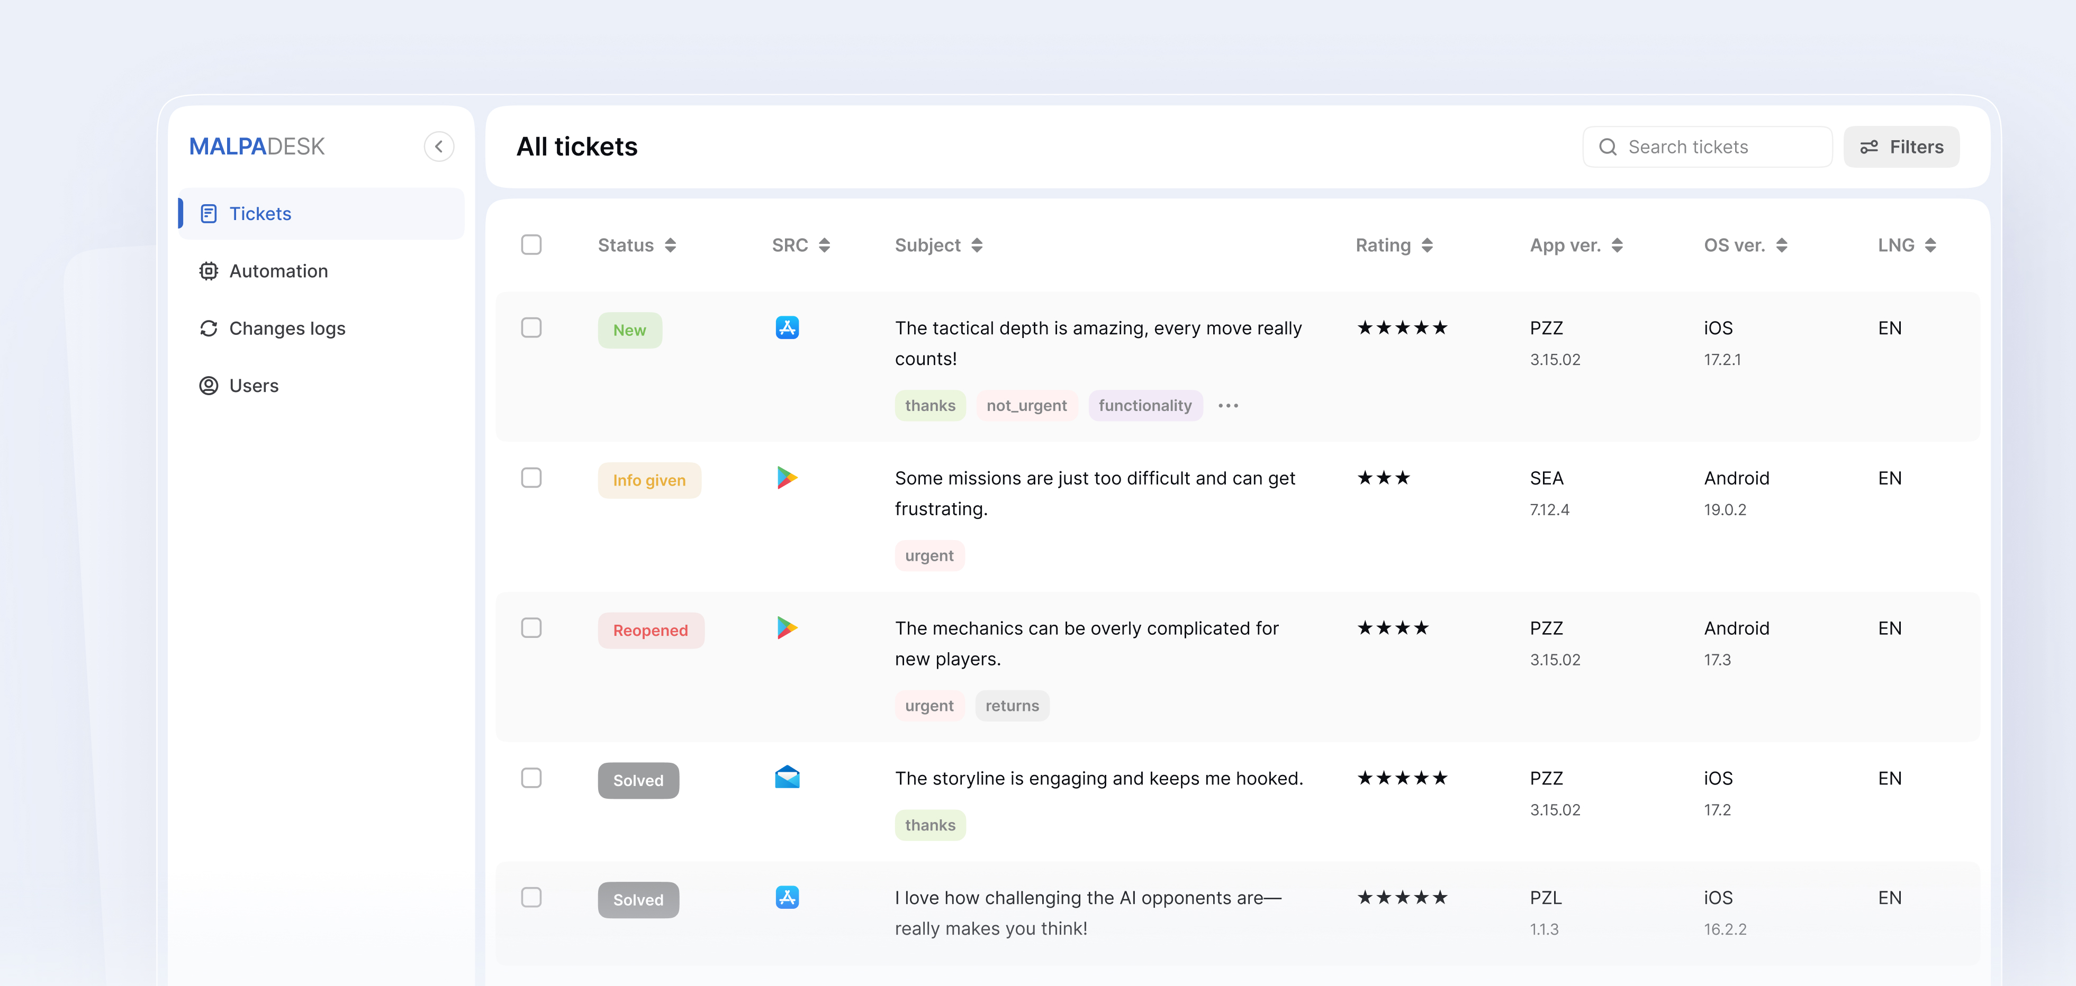This screenshot has height=986, width=2076.
Task: Click the App Store icon on the New ticket
Action: click(787, 328)
